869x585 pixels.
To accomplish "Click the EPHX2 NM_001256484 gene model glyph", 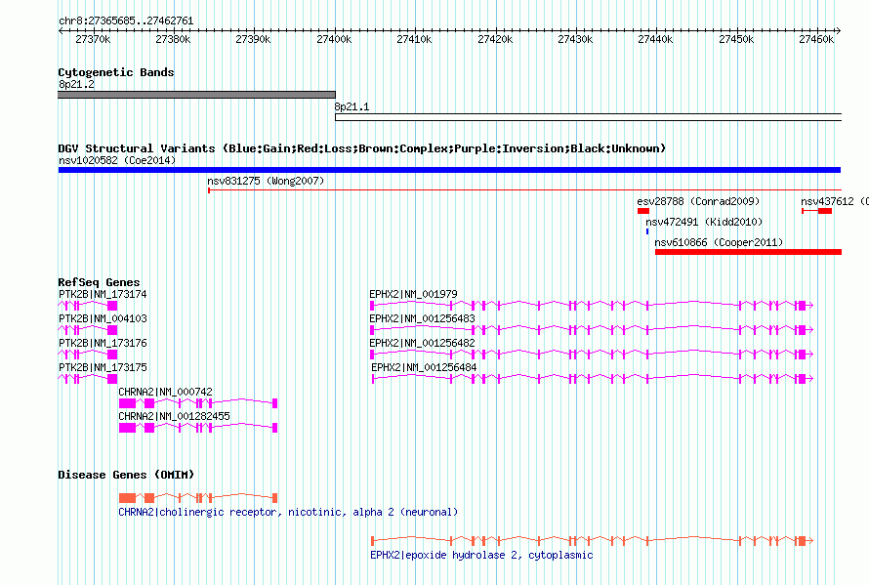I will pyautogui.click(x=593, y=378).
